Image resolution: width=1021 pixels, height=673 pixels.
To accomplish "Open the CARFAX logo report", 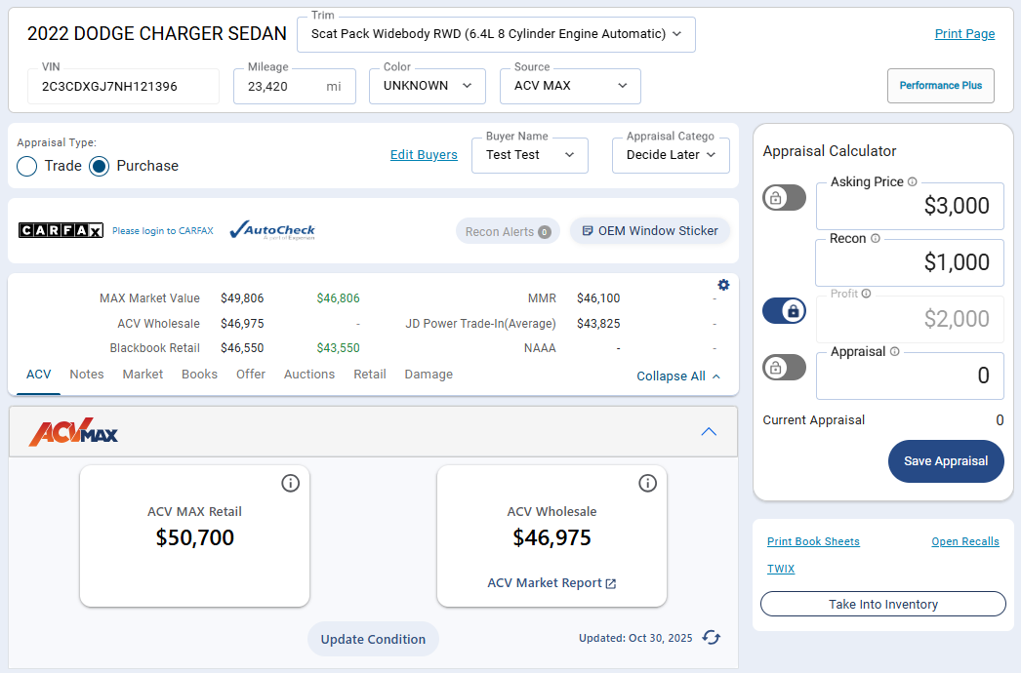I will pyautogui.click(x=61, y=230).
